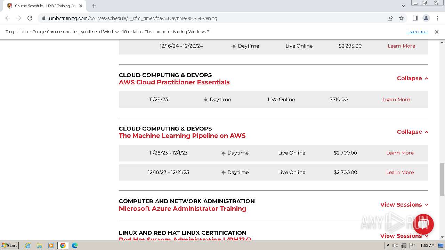Viewport: 445px width, 250px height.
Task: Learn More about the 12/16/24 session
Action: pyautogui.click(x=401, y=46)
